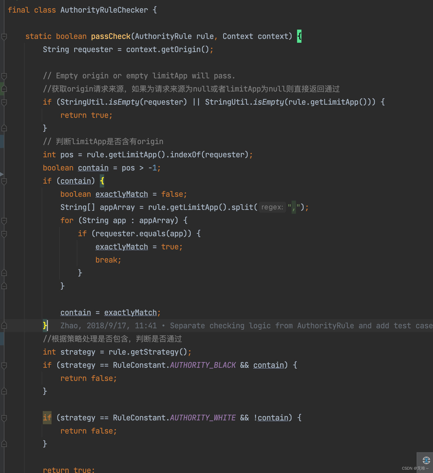Click 'appArray' in 'String[] appArray' declaration
The image size is (433, 473).
click(x=117, y=207)
